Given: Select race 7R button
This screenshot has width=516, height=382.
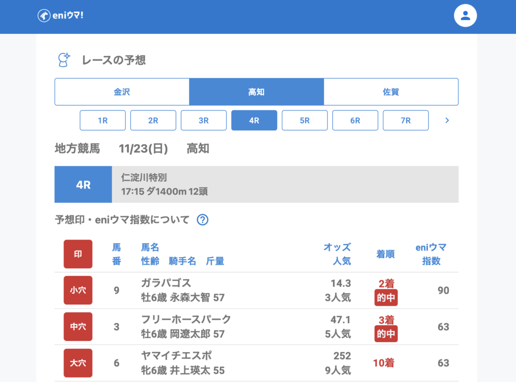Looking at the screenshot, I should (x=406, y=121).
